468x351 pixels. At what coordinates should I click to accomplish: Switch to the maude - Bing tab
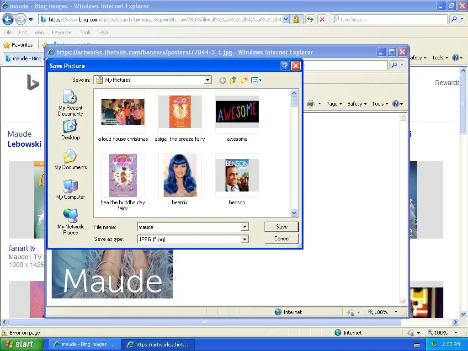(25, 58)
